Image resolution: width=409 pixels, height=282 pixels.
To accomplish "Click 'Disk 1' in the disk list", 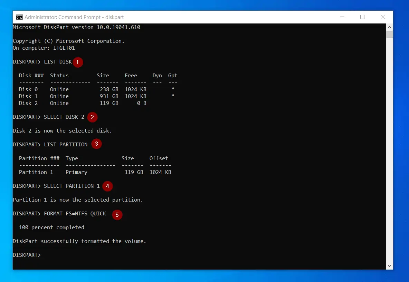I will pos(28,96).
